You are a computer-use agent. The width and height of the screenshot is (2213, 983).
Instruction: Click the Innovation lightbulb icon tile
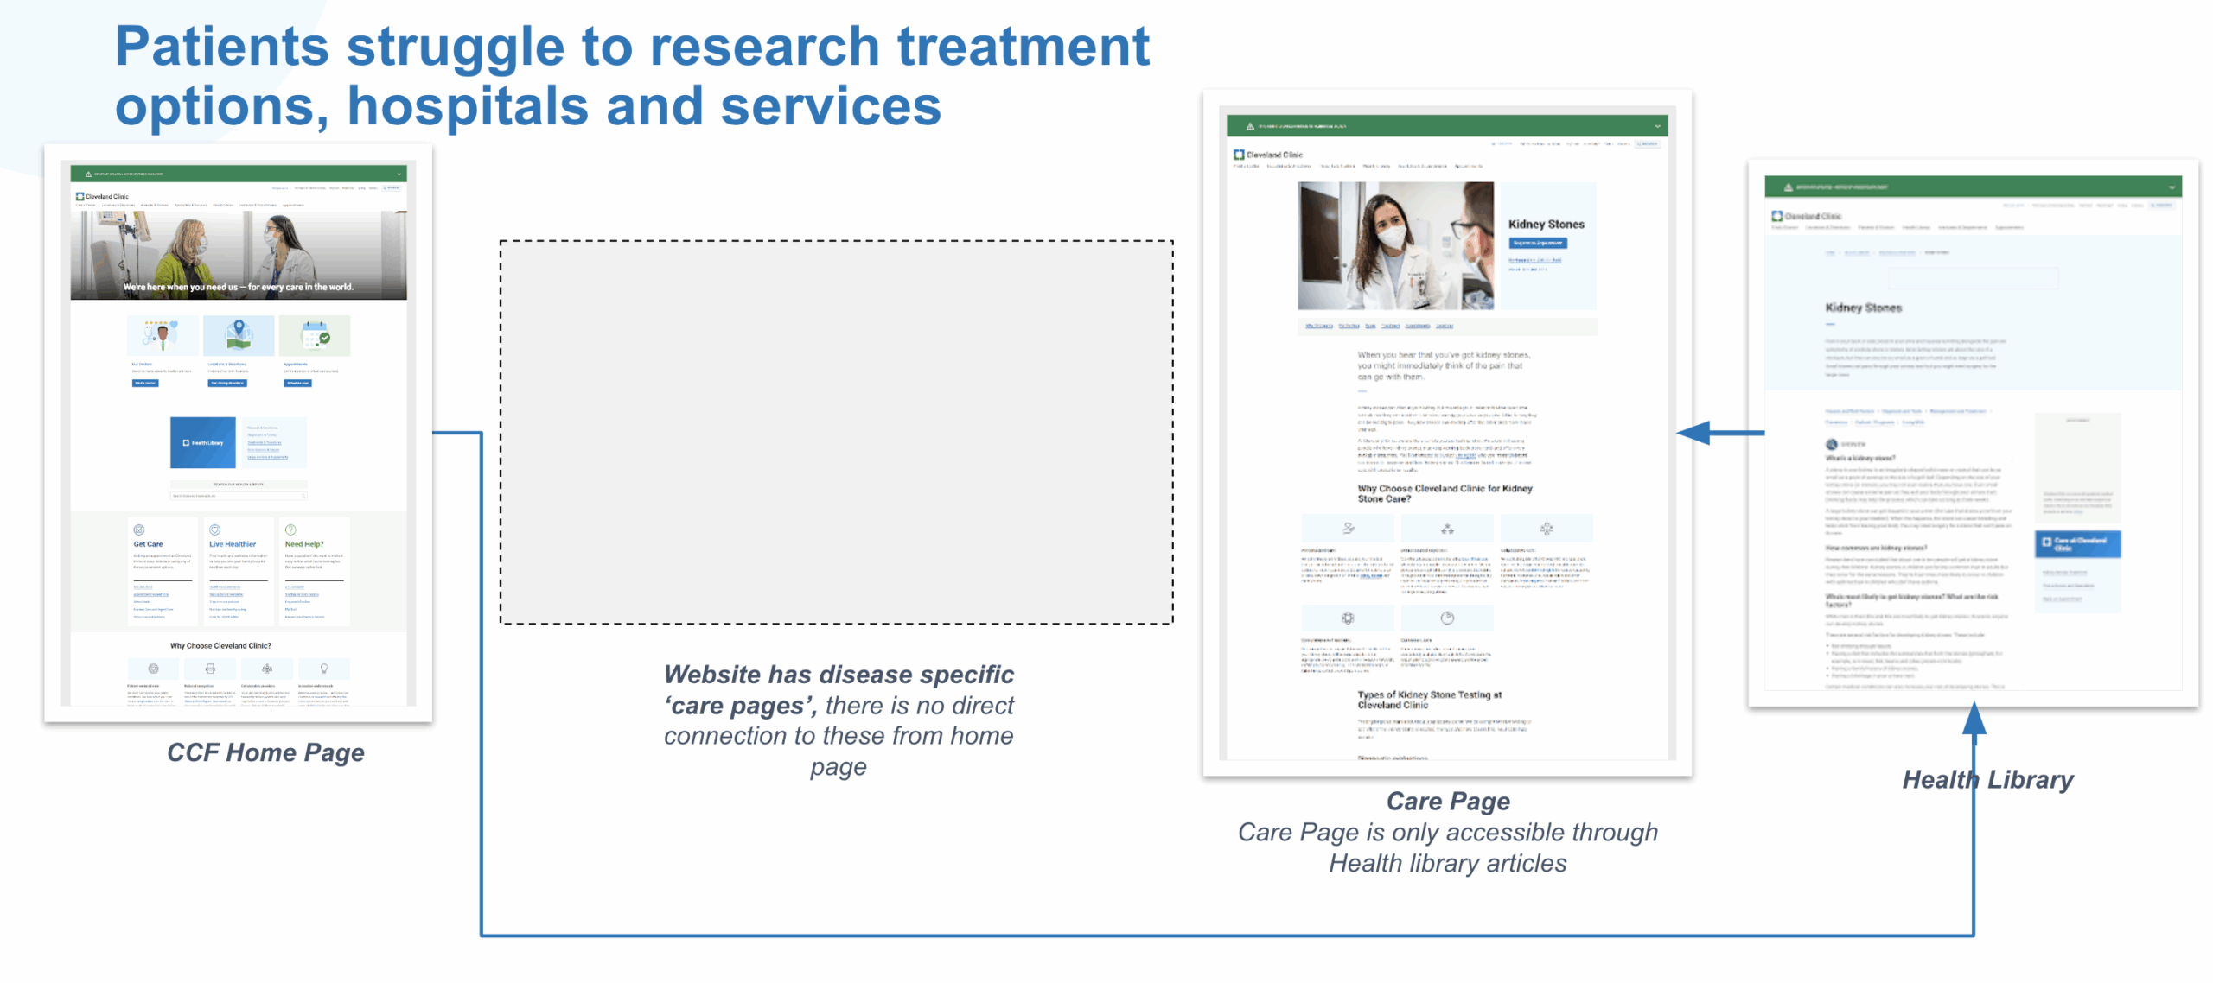324,669
